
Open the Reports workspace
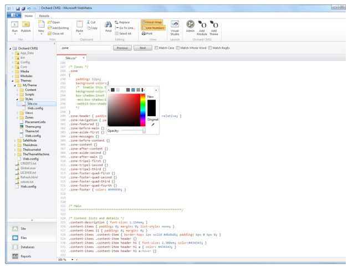[32, 256]
